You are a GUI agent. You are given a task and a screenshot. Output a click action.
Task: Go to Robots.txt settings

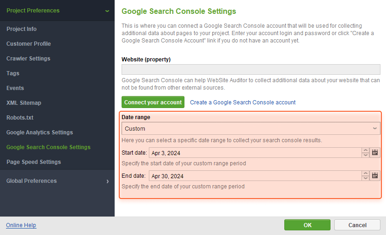(x=20, y=117)
